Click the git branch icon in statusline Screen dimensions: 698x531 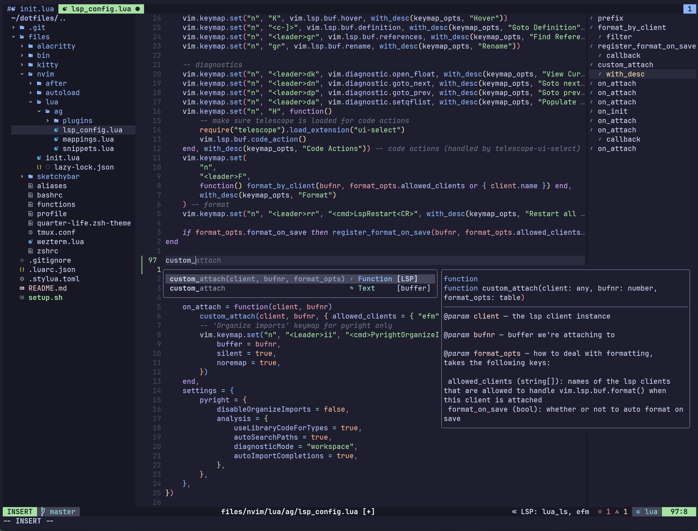coord(43,511)
